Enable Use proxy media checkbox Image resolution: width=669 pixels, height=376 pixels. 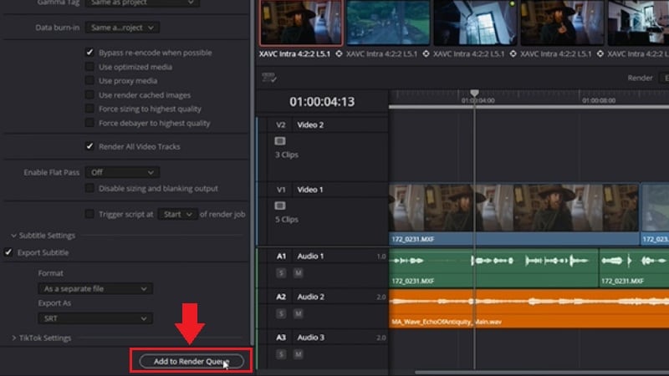(x=89, y=80)
